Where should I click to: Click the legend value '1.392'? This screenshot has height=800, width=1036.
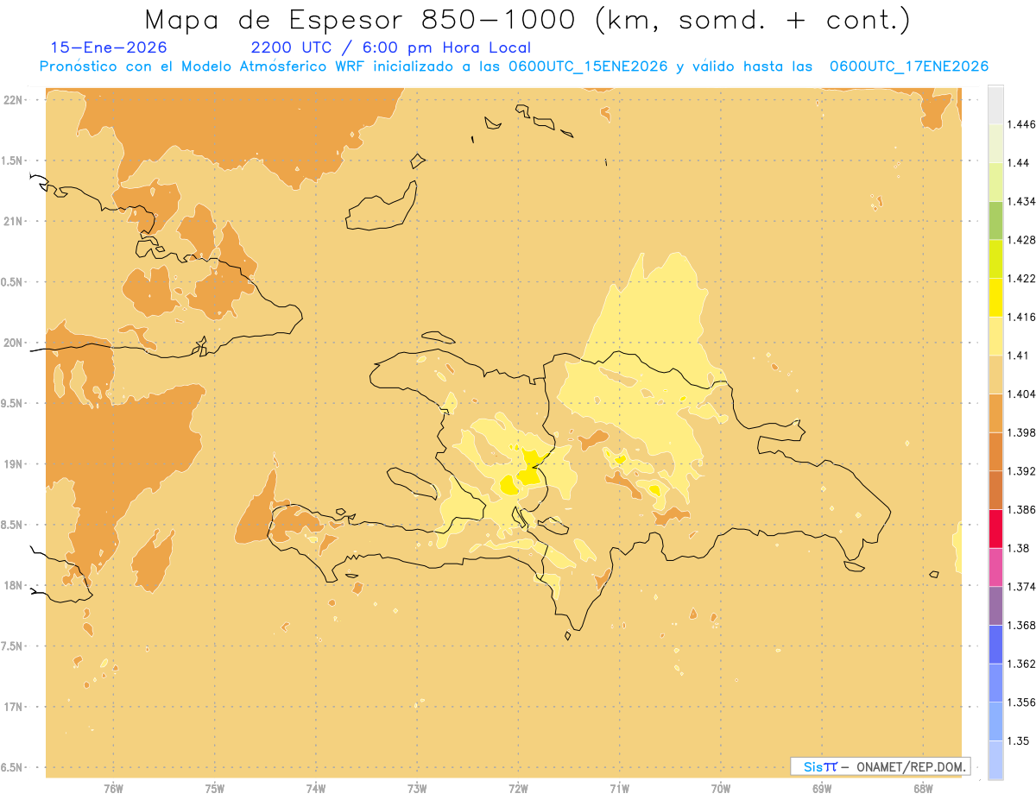[1021, 471]
